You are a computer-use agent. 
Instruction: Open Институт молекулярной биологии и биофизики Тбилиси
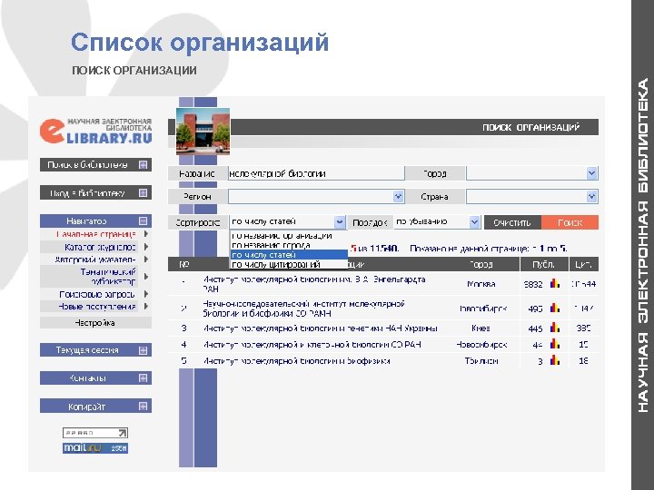pos(296,361)
